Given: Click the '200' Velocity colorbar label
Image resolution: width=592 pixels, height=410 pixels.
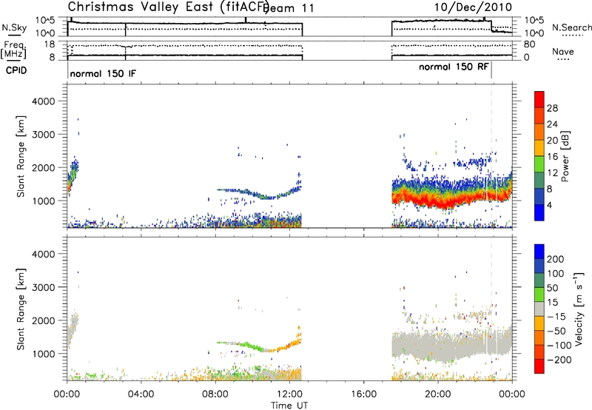Looking at the screenshot, I should pyautogui.click(x=556, y=259).
